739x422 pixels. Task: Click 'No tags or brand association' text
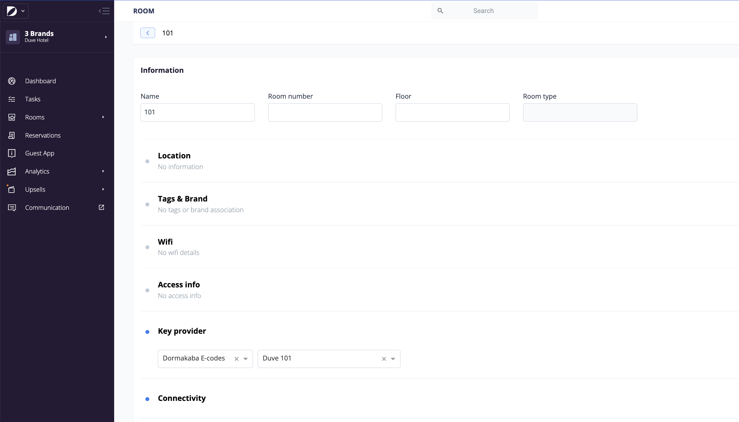pyautogui.click(x=201, y=210)
